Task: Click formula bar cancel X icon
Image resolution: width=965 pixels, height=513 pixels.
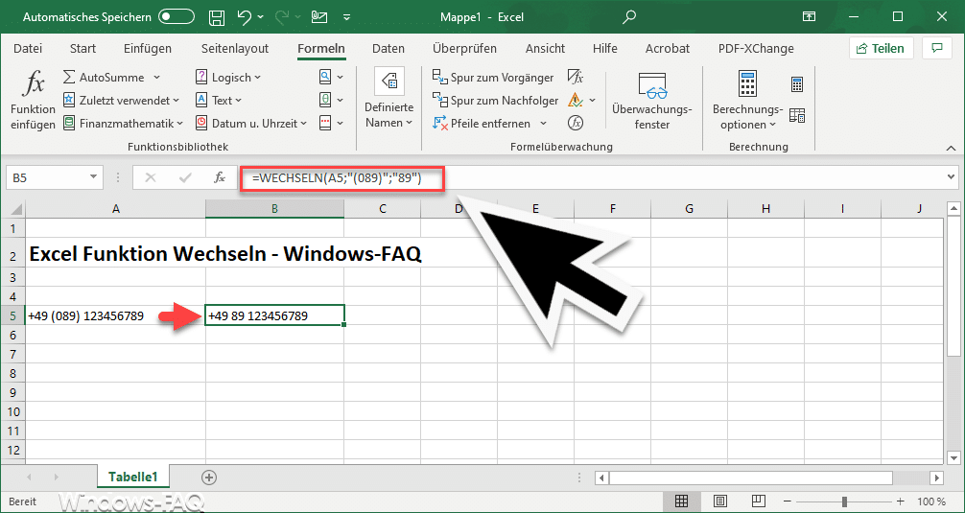Action: click(151, 177)
